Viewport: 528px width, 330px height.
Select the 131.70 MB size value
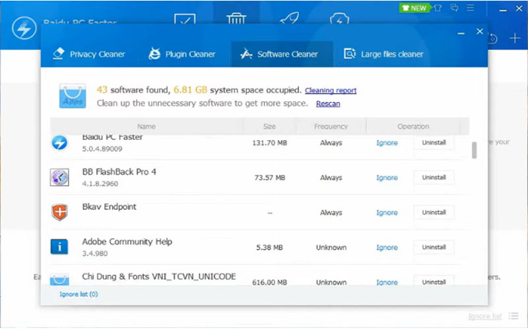point(270,143)
